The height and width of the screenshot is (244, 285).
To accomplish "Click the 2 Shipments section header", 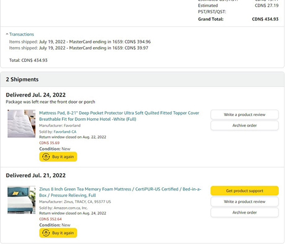I will point(142,79).
